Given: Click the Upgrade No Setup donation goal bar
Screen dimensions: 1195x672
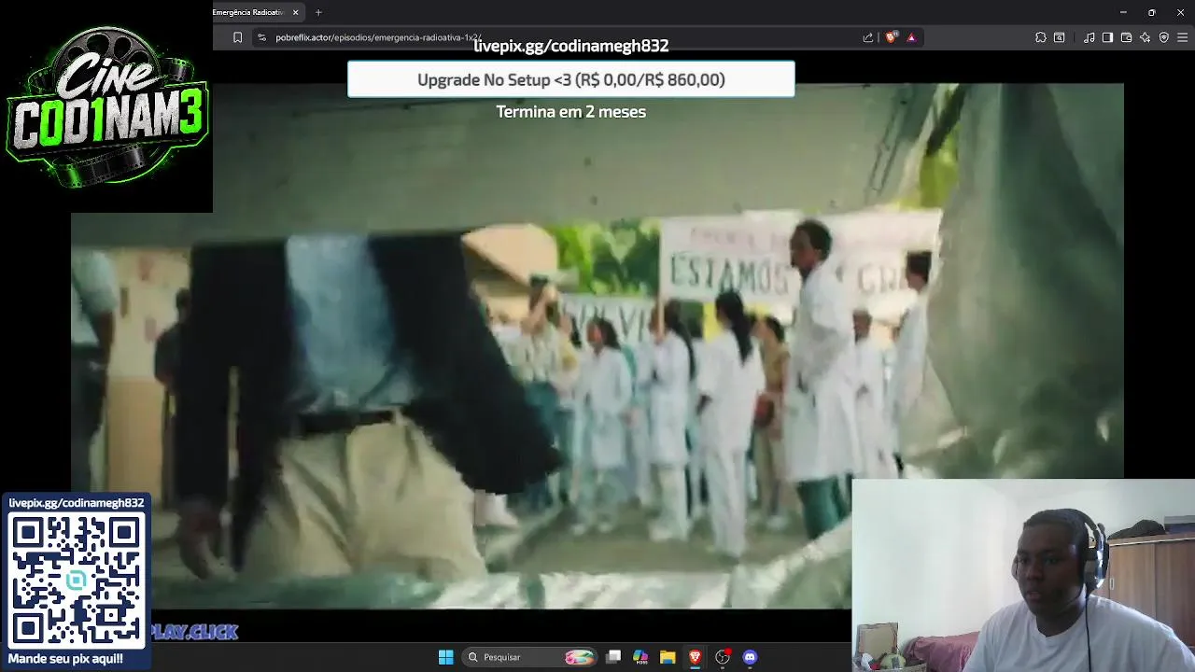Looking at the screenshot, I should 571,79.
